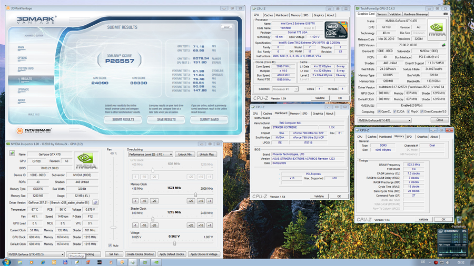Click the Futuremark Corporation logo

click(34, 130)
